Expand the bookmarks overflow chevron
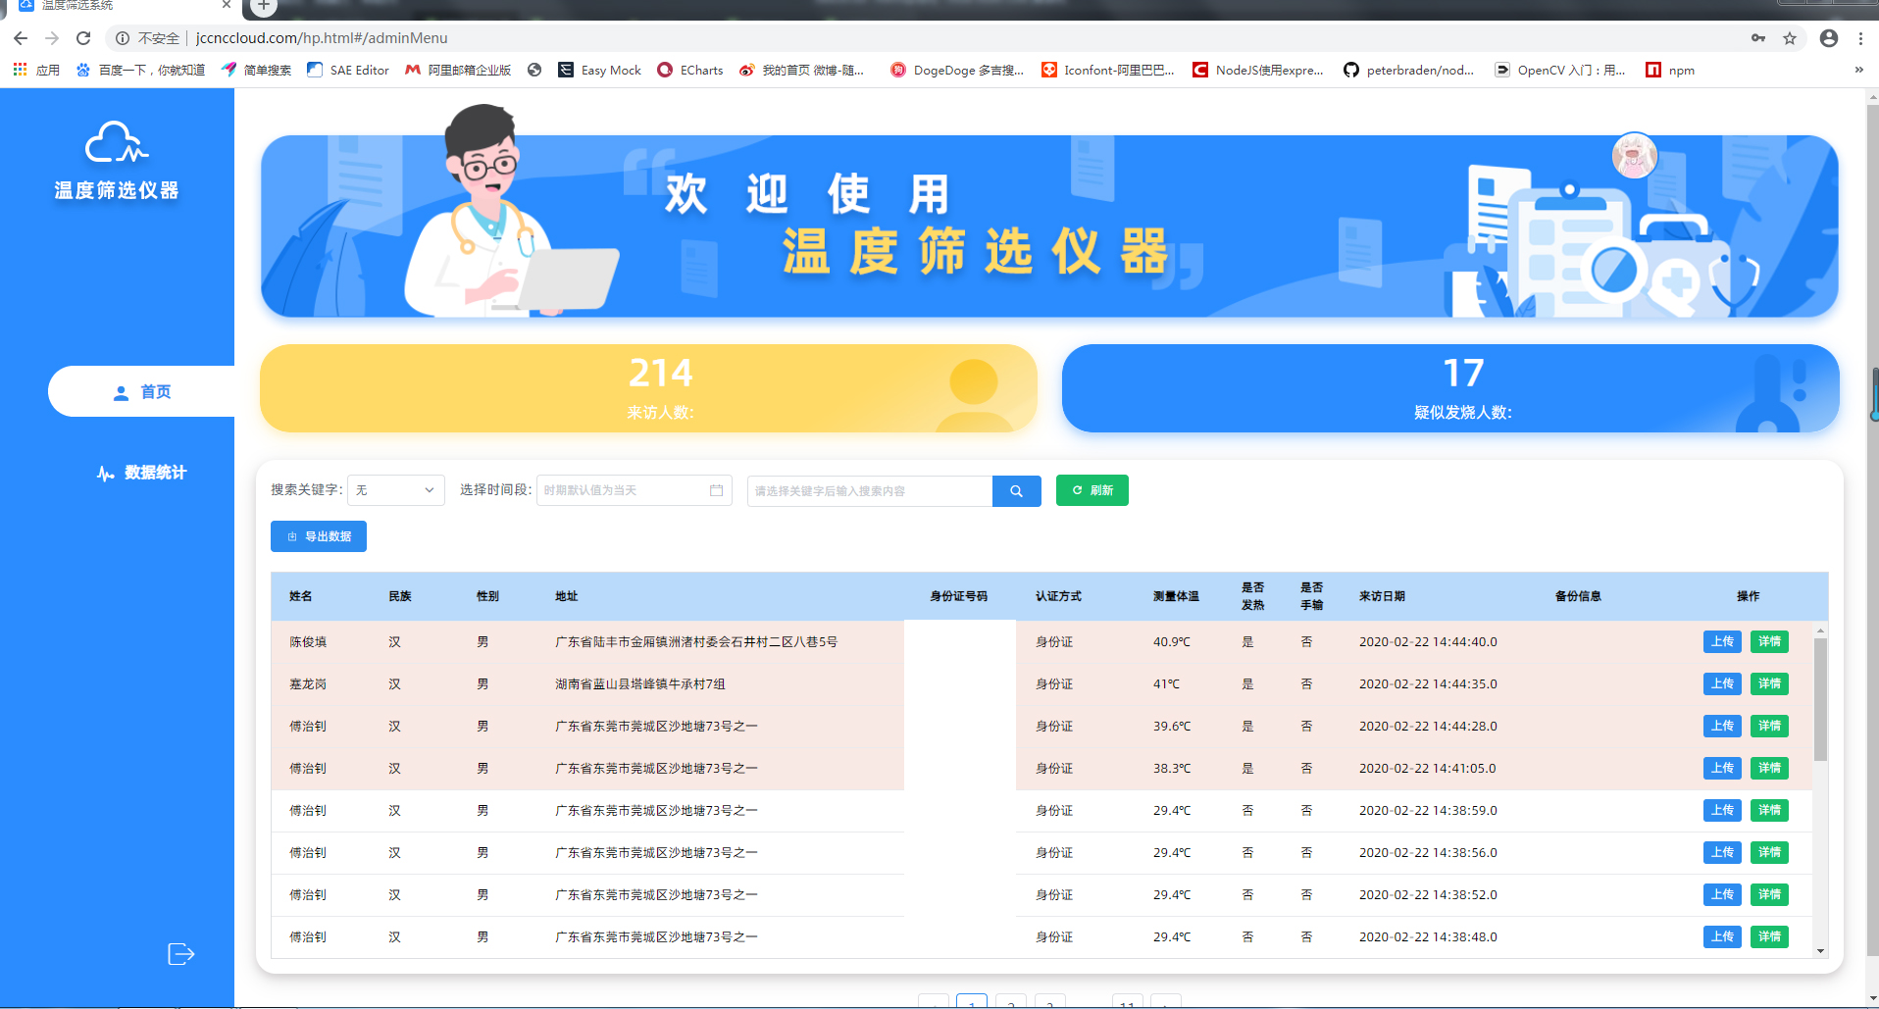Viewport: 1879px width, 1009px height. (1858, 70)
